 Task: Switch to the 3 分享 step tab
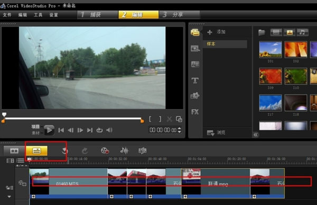pos(179,15)
